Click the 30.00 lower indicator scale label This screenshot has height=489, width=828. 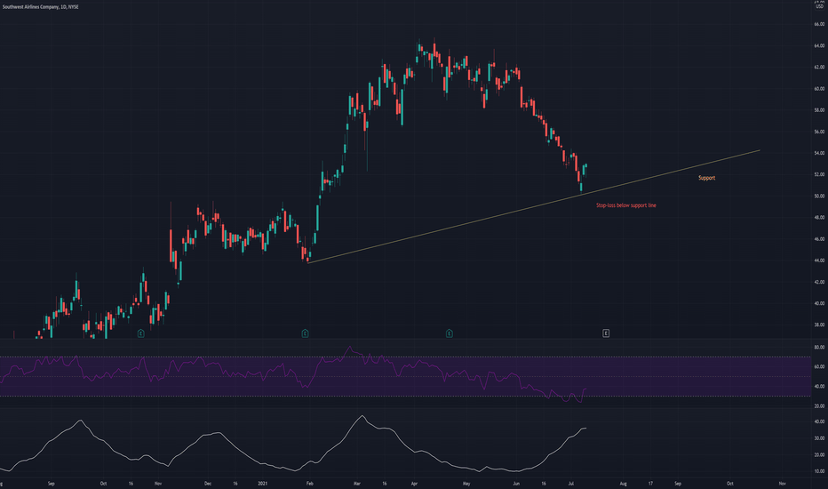(819, 438)
